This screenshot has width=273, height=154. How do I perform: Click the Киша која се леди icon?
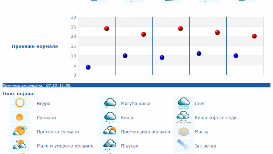184,117
